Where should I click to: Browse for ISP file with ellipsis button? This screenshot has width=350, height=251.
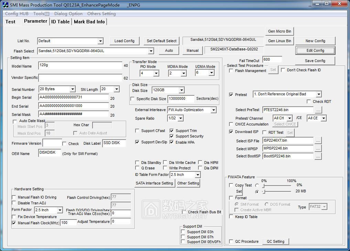[x=318, y=141]
